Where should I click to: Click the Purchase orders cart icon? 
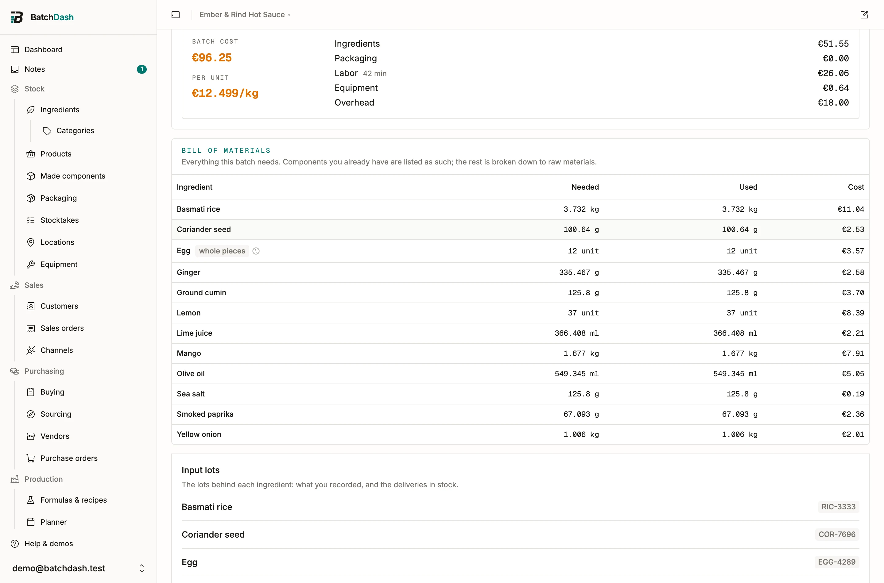pos(31,458)
